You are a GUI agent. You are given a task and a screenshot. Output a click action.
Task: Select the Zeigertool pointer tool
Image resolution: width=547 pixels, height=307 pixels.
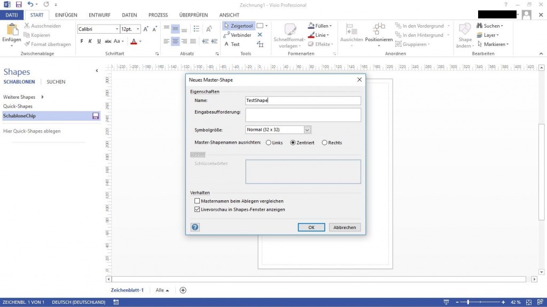pos(238,26)
